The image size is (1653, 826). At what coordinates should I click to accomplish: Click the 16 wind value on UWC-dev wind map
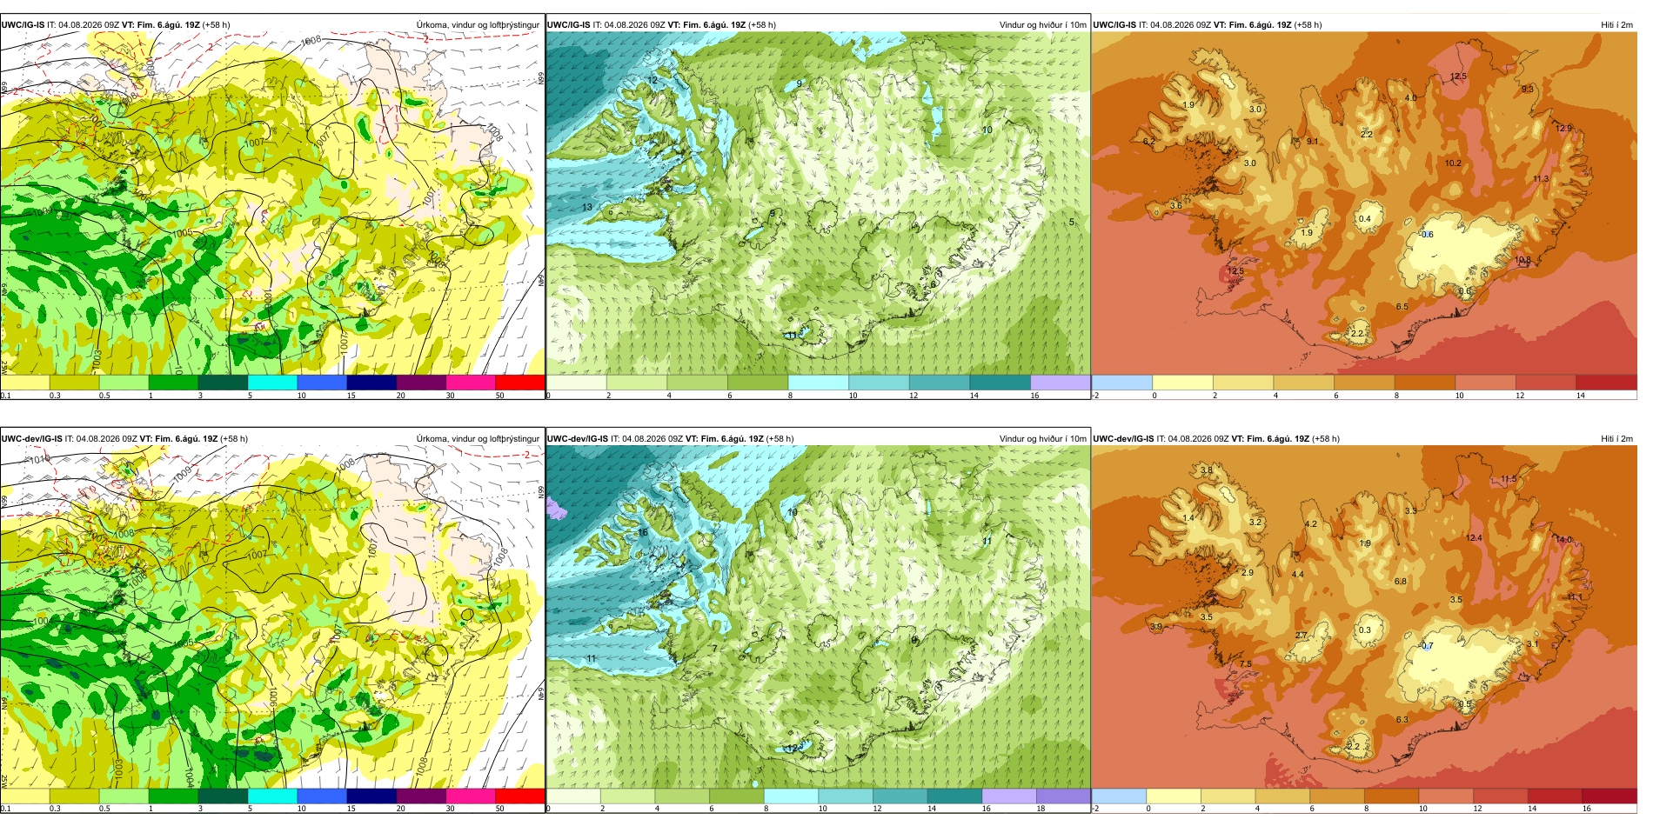click(x=643, y=532)
